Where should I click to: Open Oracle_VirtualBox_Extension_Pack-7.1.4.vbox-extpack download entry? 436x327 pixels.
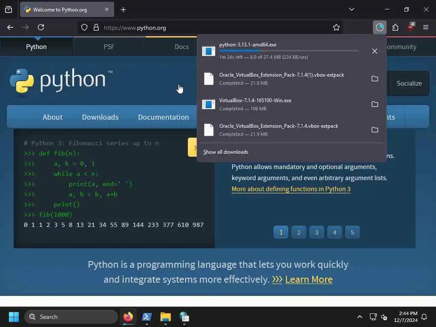[x=283, y=130]
